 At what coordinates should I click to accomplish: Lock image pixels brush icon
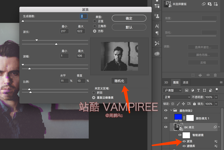[178, 104]
